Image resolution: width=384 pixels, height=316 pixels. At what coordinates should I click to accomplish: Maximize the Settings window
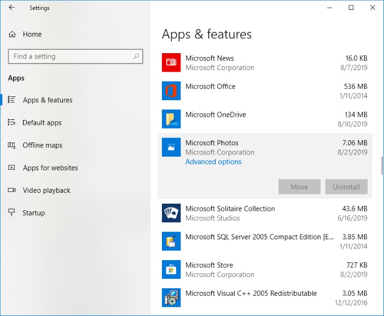click(351, 8)
